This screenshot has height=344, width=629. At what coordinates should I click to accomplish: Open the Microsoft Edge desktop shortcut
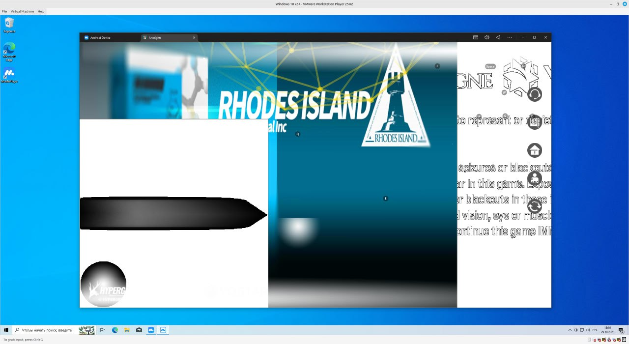(x=9, y=51)
